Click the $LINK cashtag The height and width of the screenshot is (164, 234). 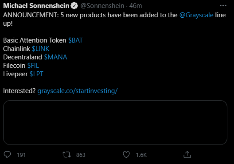pos(41,49)
